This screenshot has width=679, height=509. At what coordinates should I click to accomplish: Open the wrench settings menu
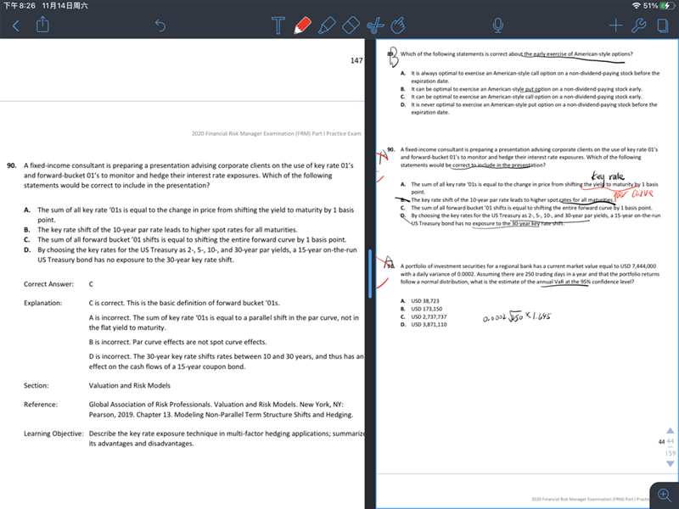pyautogui.click(x=639, y=25)
